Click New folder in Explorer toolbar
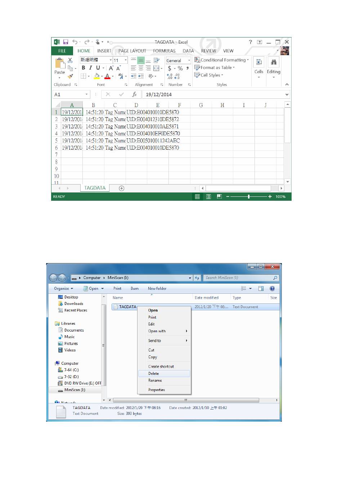Viewport: 342px width, 497px height. tap(157, 288)
